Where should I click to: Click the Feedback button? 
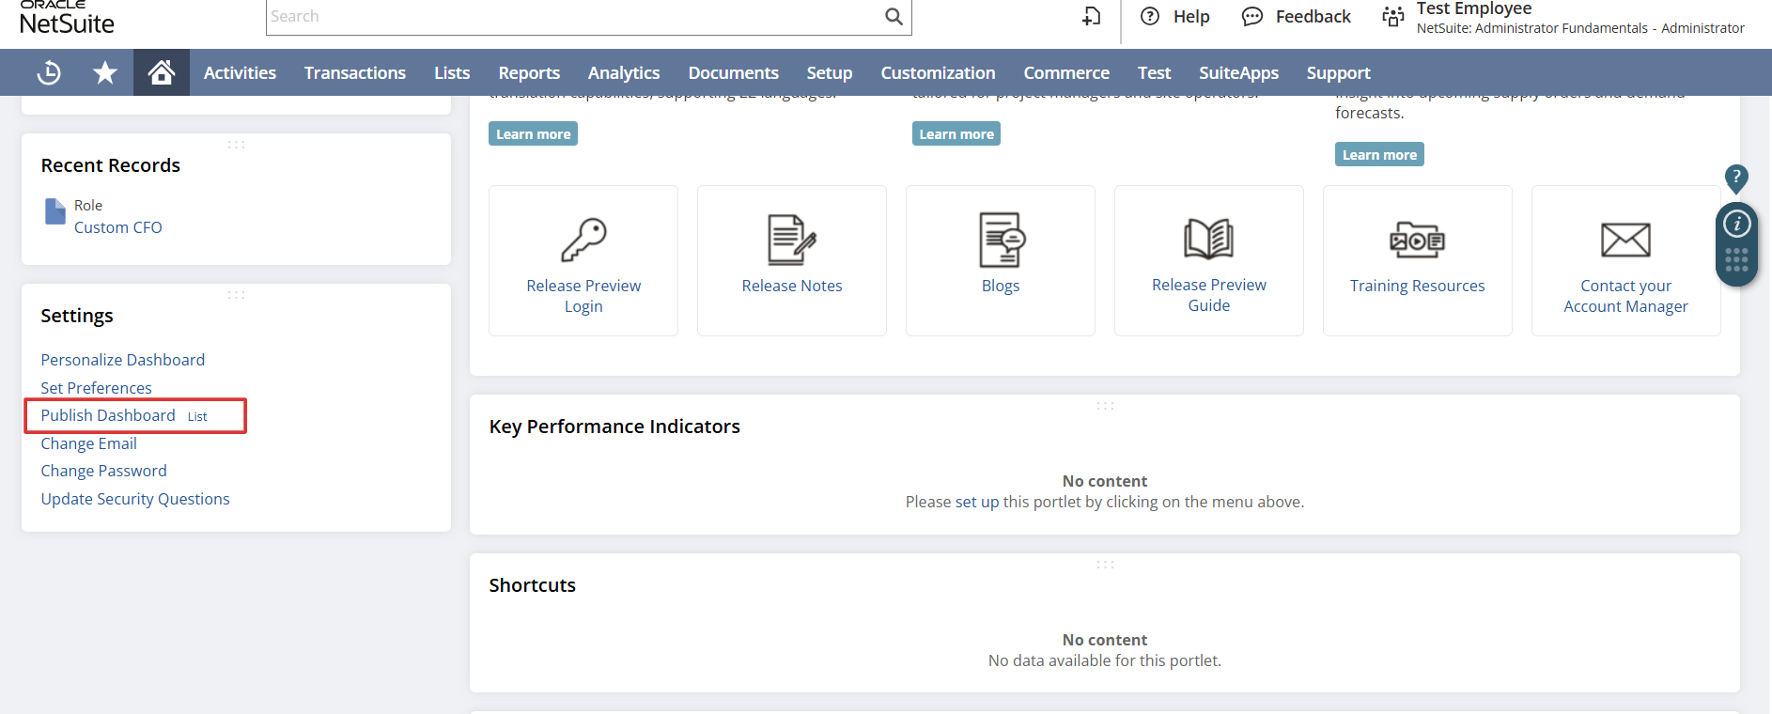point(1297,17)
